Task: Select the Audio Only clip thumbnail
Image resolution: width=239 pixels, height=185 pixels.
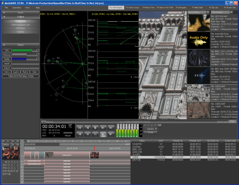Action: 198,41
